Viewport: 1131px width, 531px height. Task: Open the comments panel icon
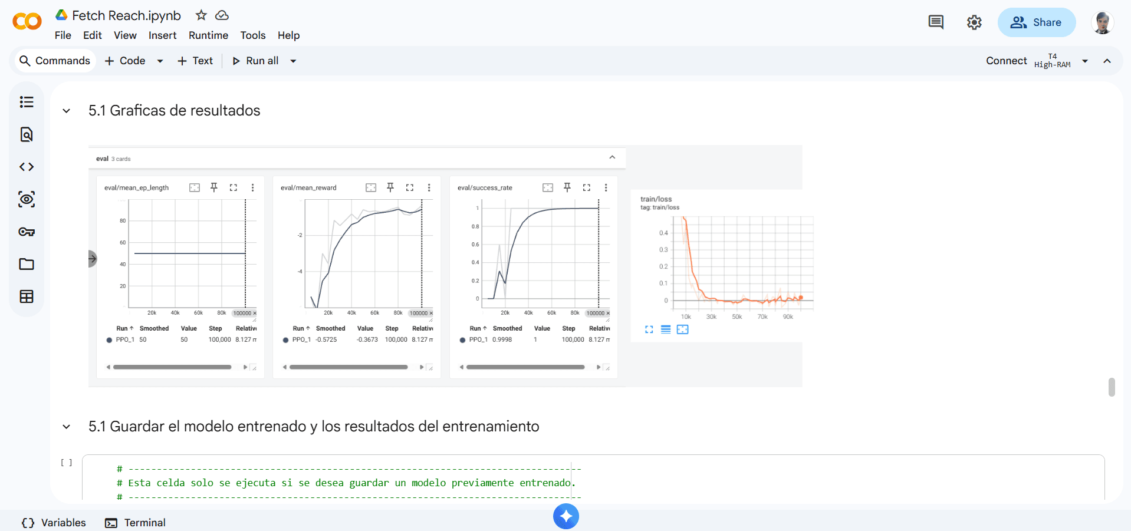[x=936, y=22]
